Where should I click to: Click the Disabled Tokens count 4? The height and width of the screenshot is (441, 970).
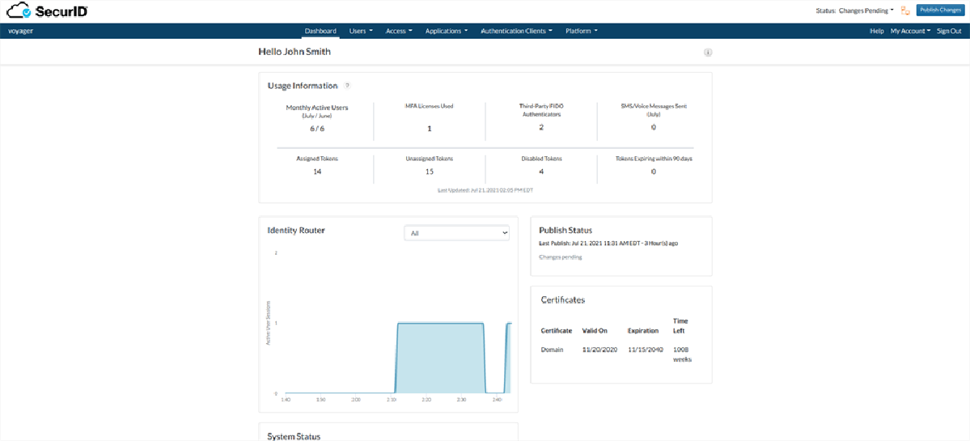pos(541,172)
